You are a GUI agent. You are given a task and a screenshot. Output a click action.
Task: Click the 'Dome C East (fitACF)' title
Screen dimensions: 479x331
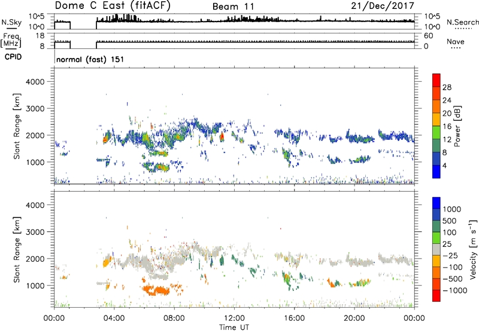pos(113,6)
